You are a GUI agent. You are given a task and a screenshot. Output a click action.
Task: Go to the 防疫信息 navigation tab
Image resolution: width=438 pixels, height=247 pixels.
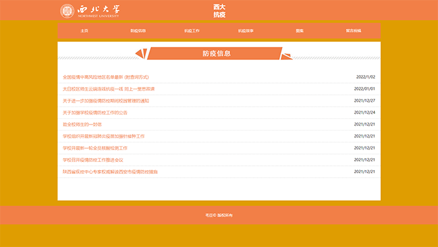pos(138,31)
